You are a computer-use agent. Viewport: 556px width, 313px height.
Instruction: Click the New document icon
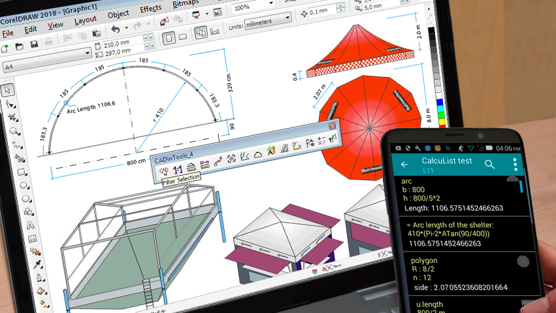pos(5,48)
